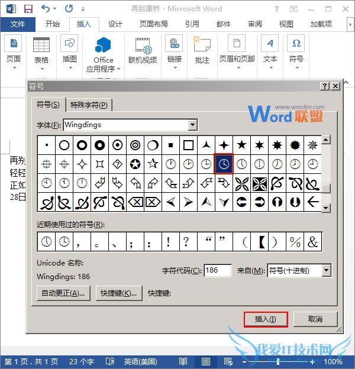355x369 pixels.
Task: Open the Text (文本) ribbon button
Action: [270, 52]
